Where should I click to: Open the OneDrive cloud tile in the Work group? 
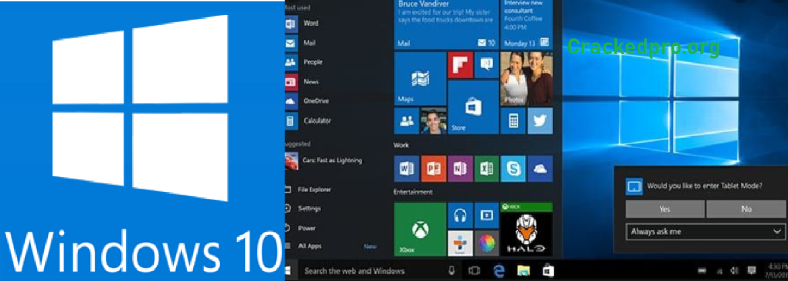pos(540,168)
